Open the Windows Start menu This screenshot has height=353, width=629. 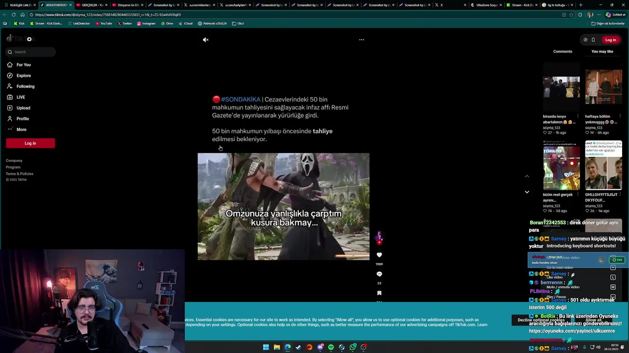click(266, 347)
